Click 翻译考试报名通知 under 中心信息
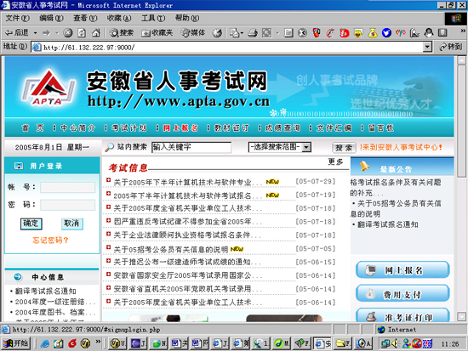Screen dimensions: 468x351 [x=45, y=291]
